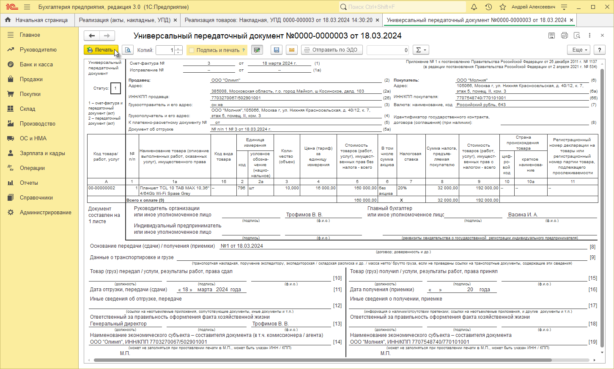Open the Склад section

pos(39,109)
